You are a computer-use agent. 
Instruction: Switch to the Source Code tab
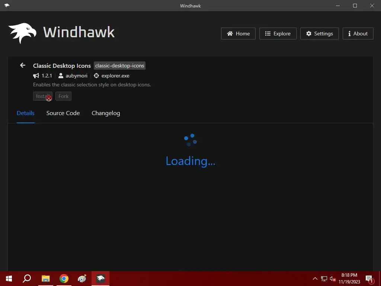[x=63, y=113]
